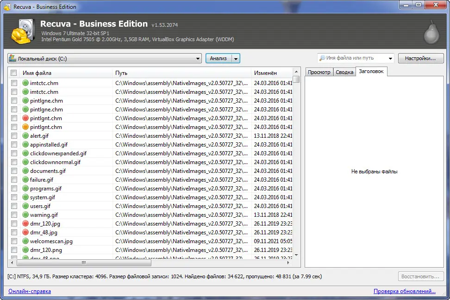Image resolution: width=450 pixels, height=300 pixels.
Task: Check the box for alert.gif
Action: pyautogui.click(x=14, y=135)
